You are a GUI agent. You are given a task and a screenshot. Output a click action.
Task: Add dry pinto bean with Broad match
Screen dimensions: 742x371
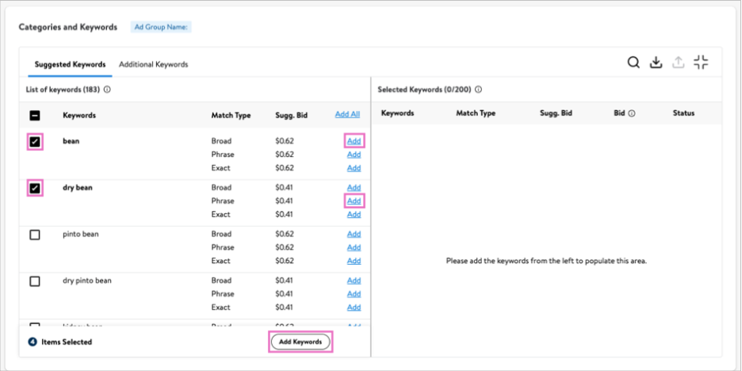pos(354,281)
